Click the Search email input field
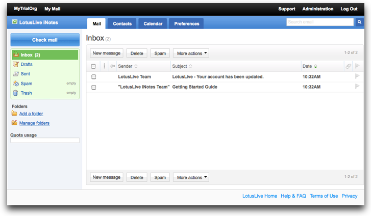The height and width of the screenshot is (216, 371). point(320,22)
